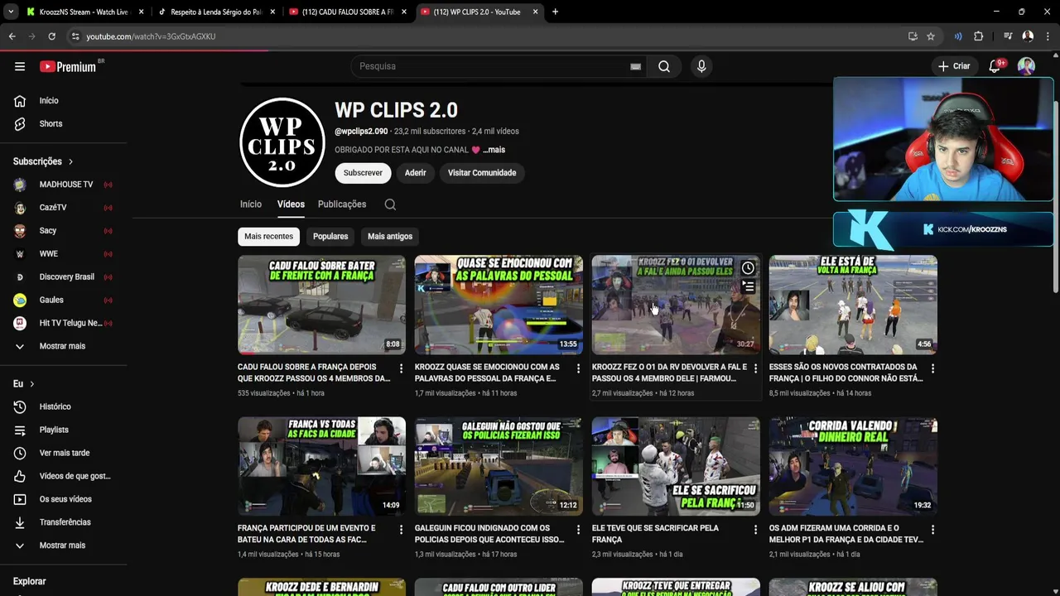Reload the page in browser toolbar
Image resolution: width=1060 pixels, height=596 pixels.
pos(51,36)
